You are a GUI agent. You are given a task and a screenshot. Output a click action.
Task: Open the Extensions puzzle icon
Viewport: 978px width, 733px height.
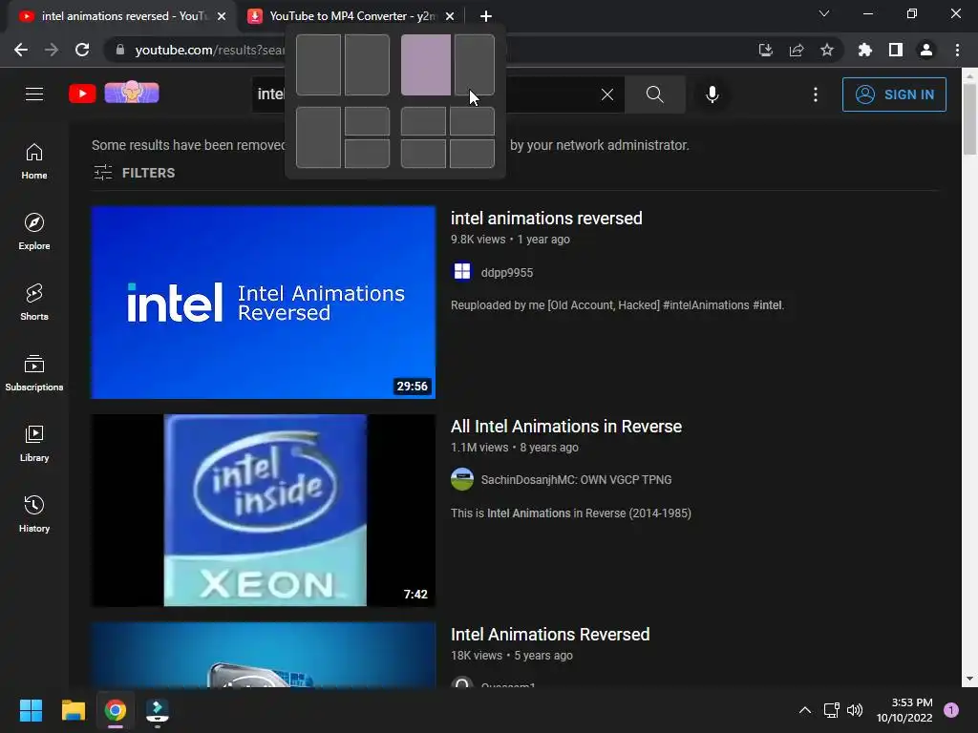click(864, 50)
